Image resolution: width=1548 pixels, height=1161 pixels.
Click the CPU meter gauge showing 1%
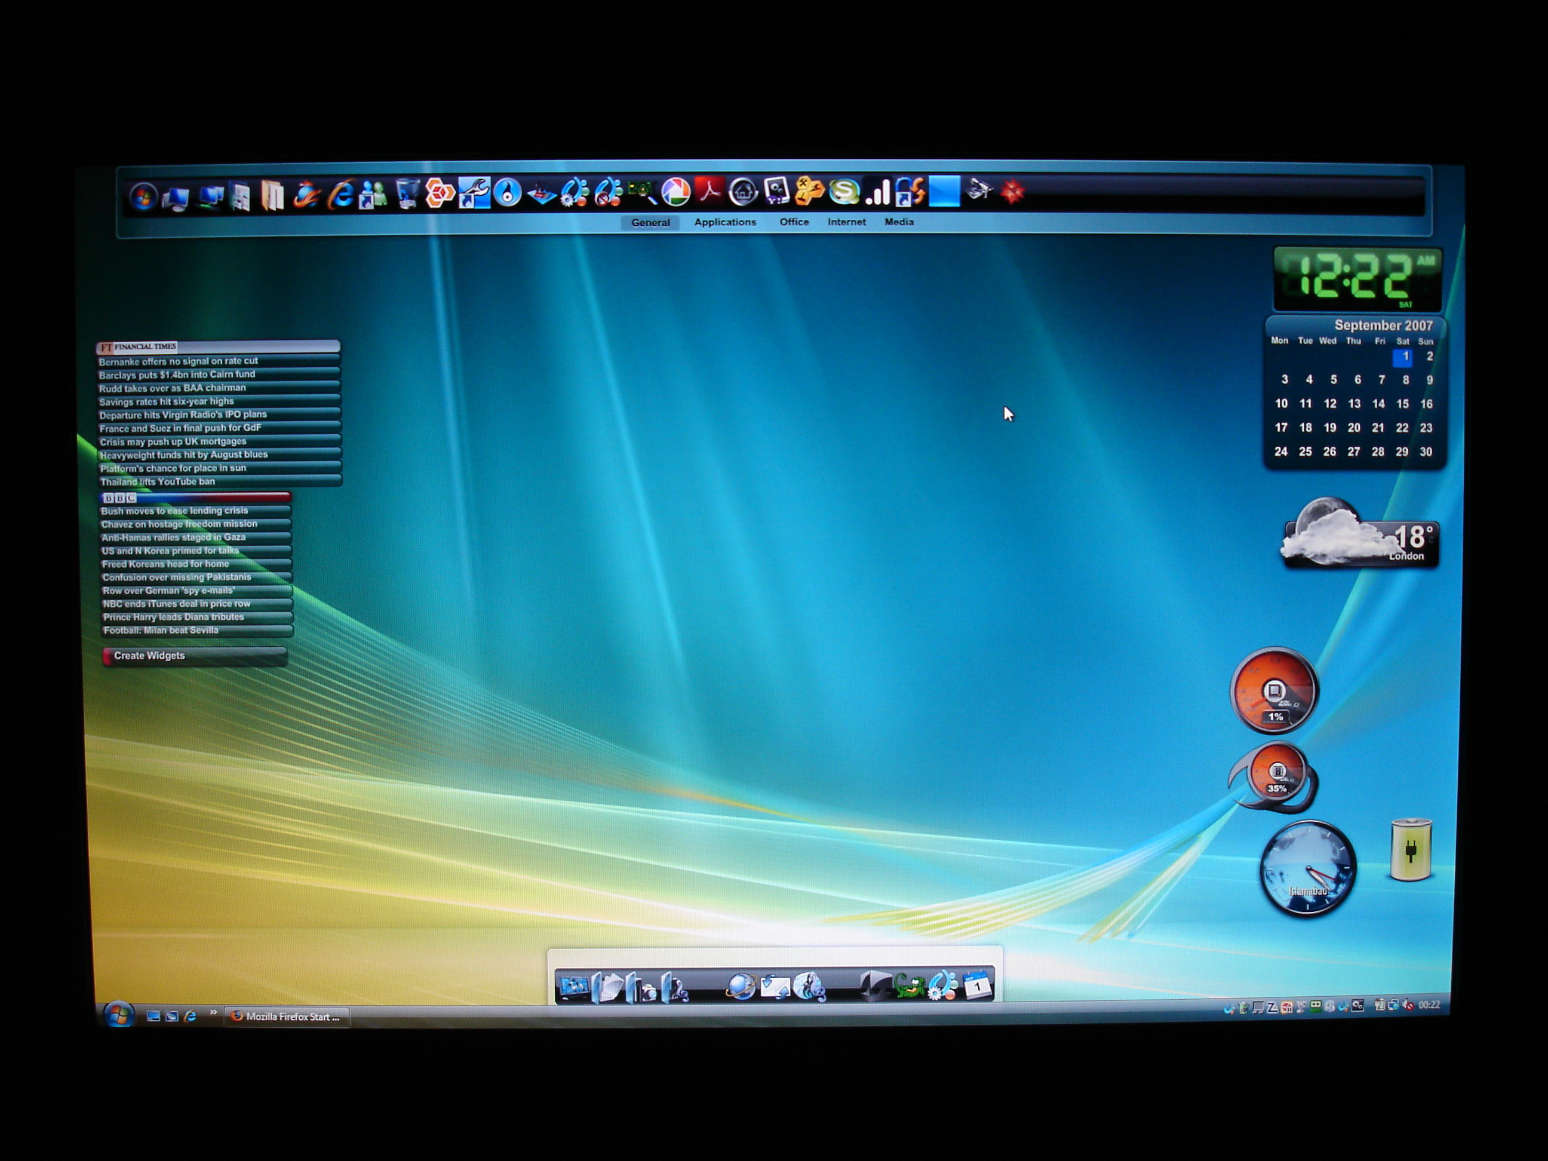coord(1274,691)
